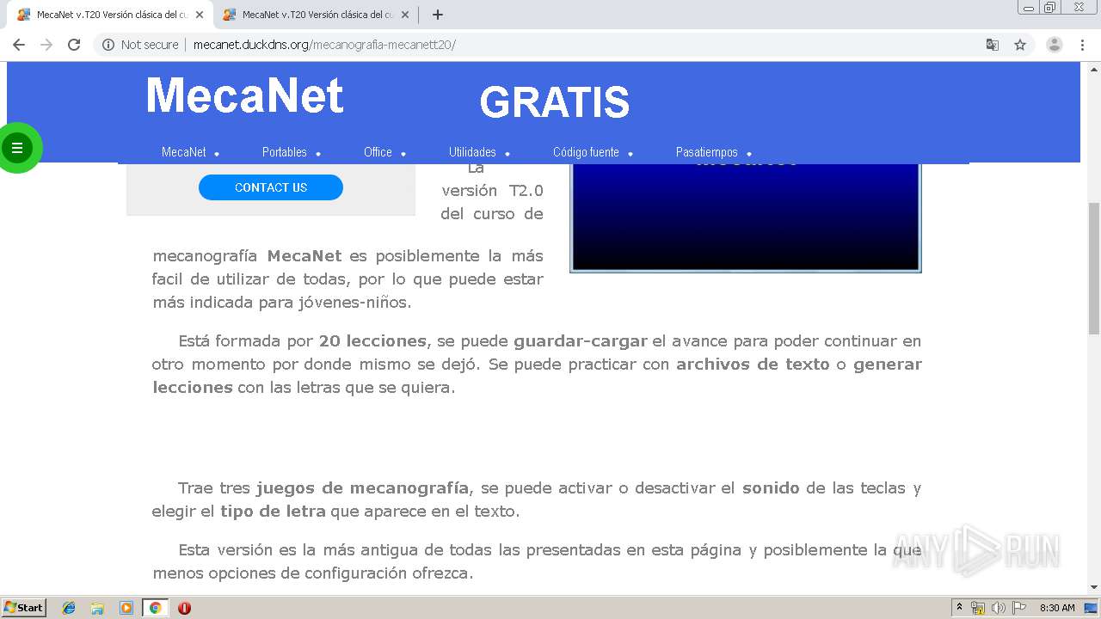This screenshot has height=619, width=1101.
Task: Open media player taskbar icon
Action: (x=126, y=608)
